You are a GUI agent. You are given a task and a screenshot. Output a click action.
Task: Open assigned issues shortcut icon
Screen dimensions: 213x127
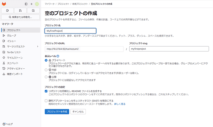click(x=7, y=10)
